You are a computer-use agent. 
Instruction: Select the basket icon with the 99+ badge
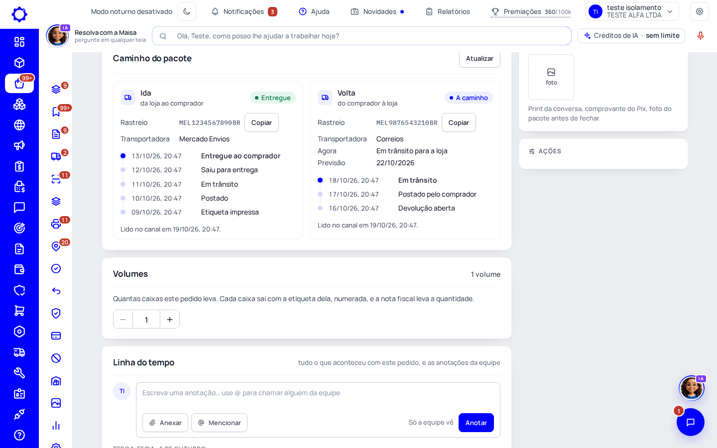19,84
